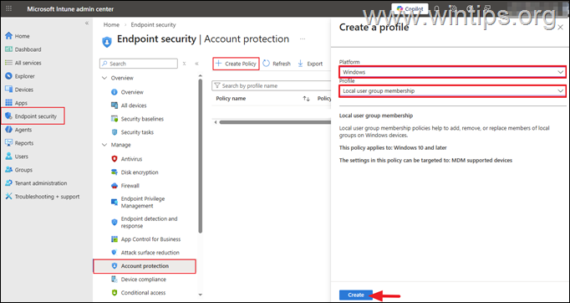Go to Home breadcrumb link
570x303 pixels.
tap(111, 25)
